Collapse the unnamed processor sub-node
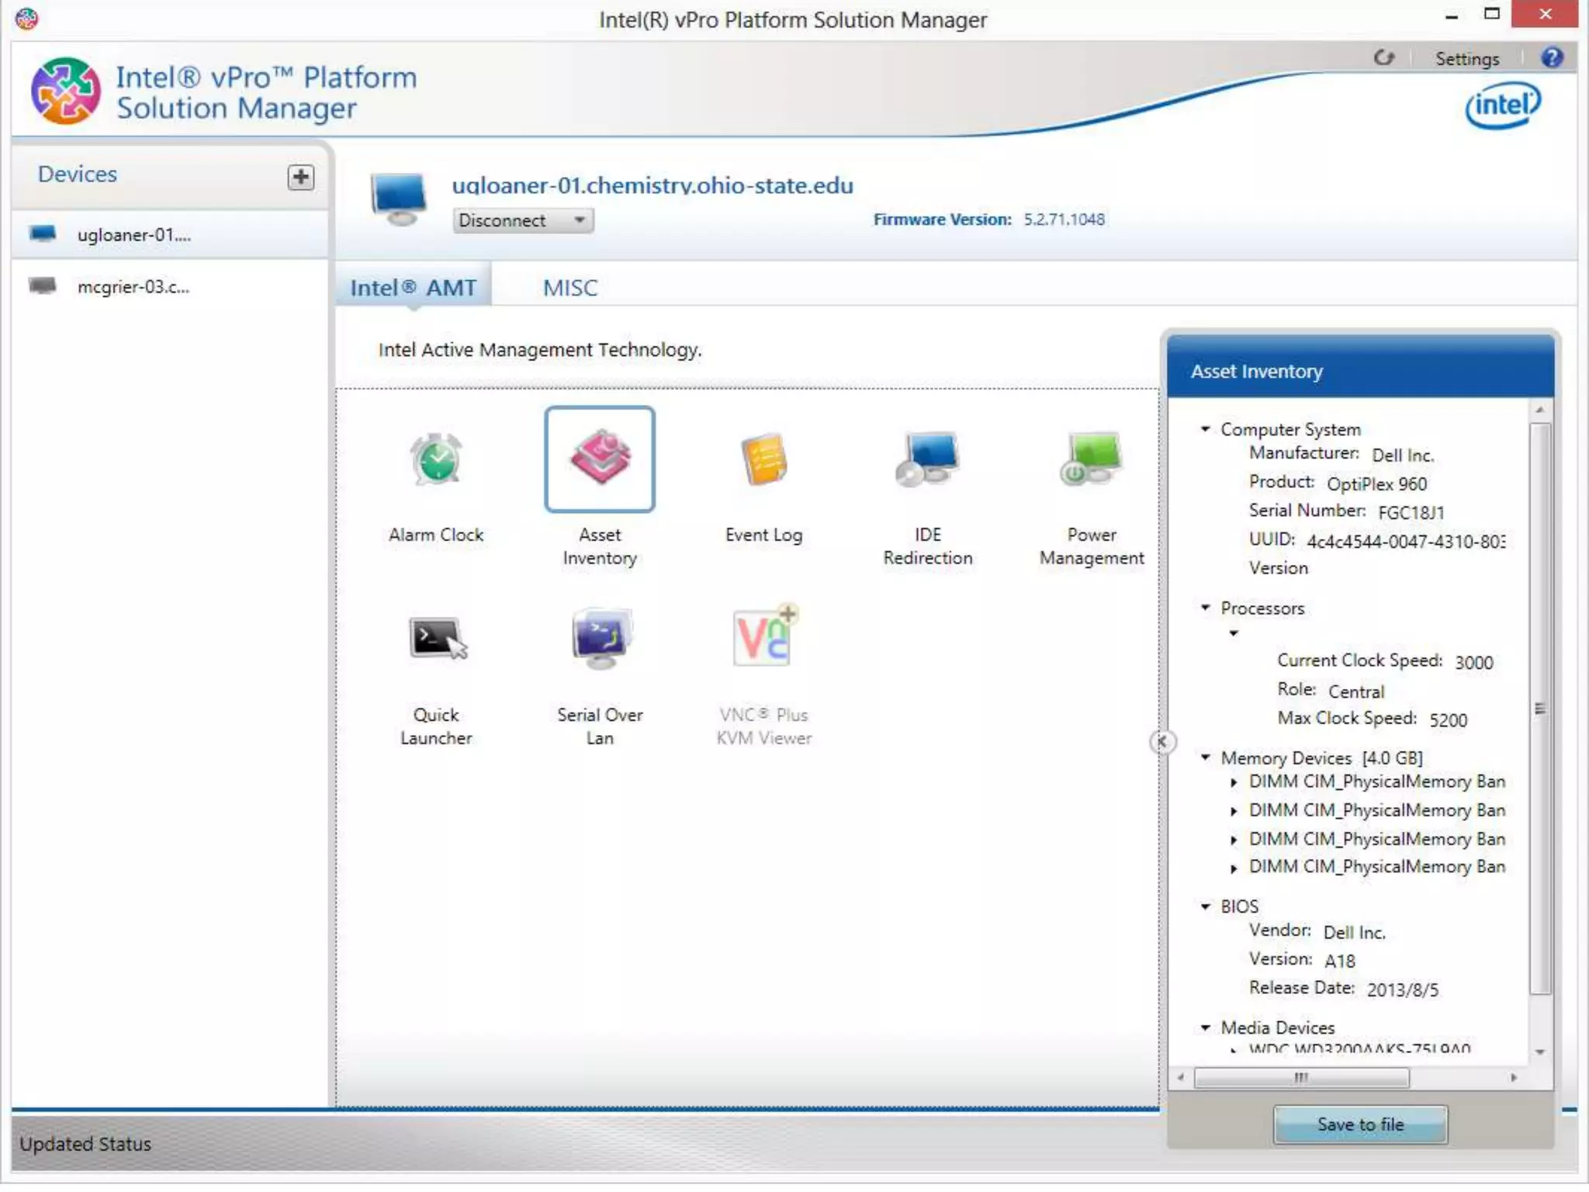 (x=1234, y=634)
